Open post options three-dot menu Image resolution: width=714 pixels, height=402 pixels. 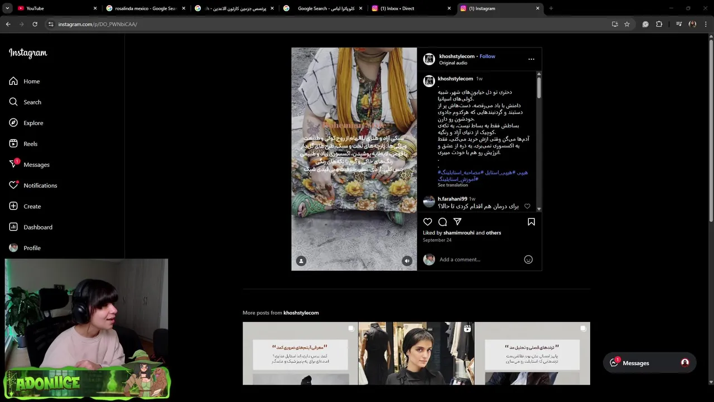pos(531,59)
